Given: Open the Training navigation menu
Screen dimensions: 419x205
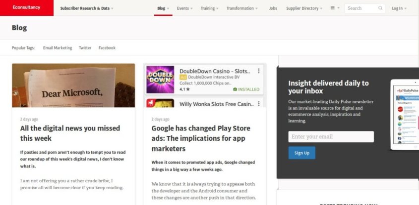Looking at the screenshot, I should click(x=210, y=8).
